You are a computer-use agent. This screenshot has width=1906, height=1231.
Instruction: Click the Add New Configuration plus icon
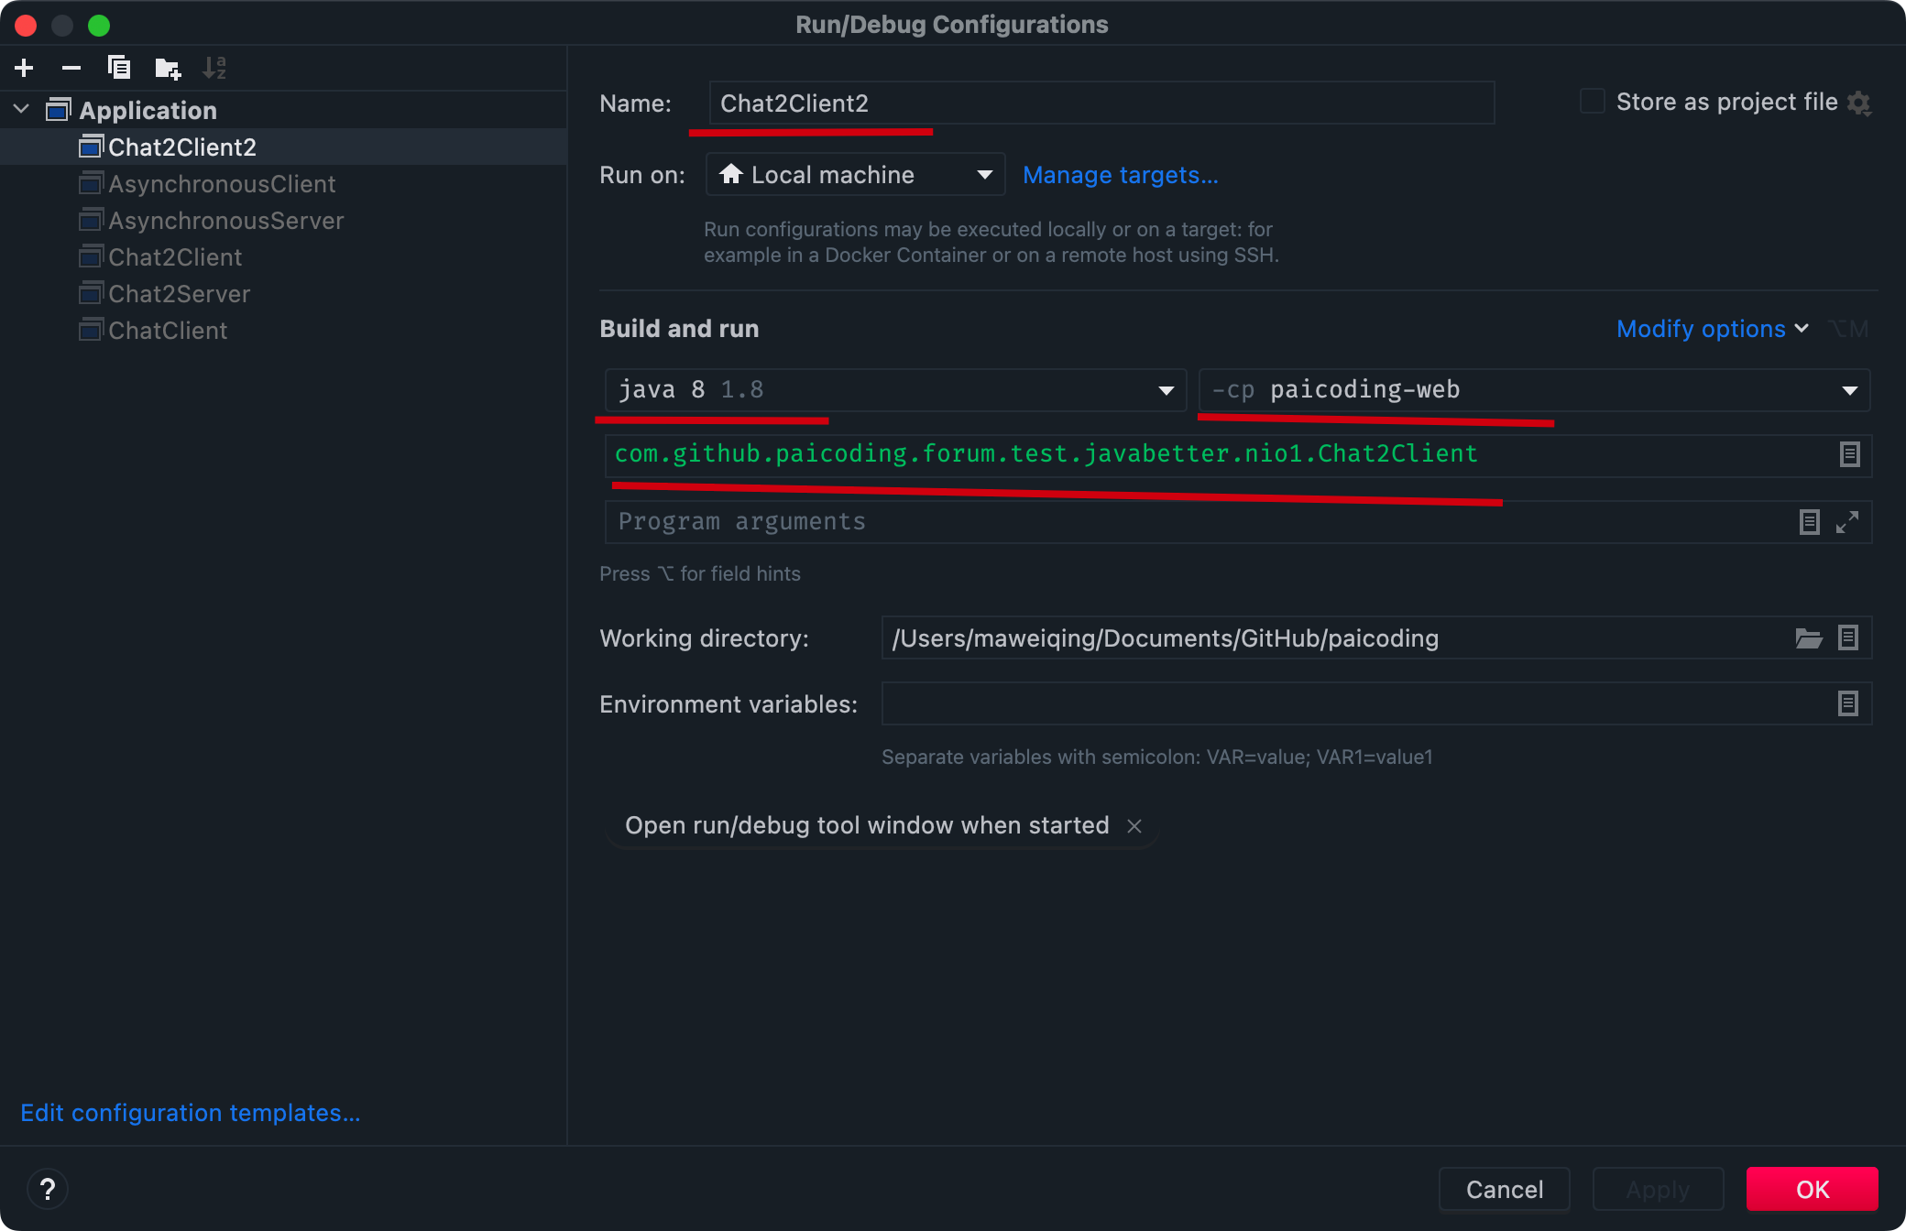(25, 68)
